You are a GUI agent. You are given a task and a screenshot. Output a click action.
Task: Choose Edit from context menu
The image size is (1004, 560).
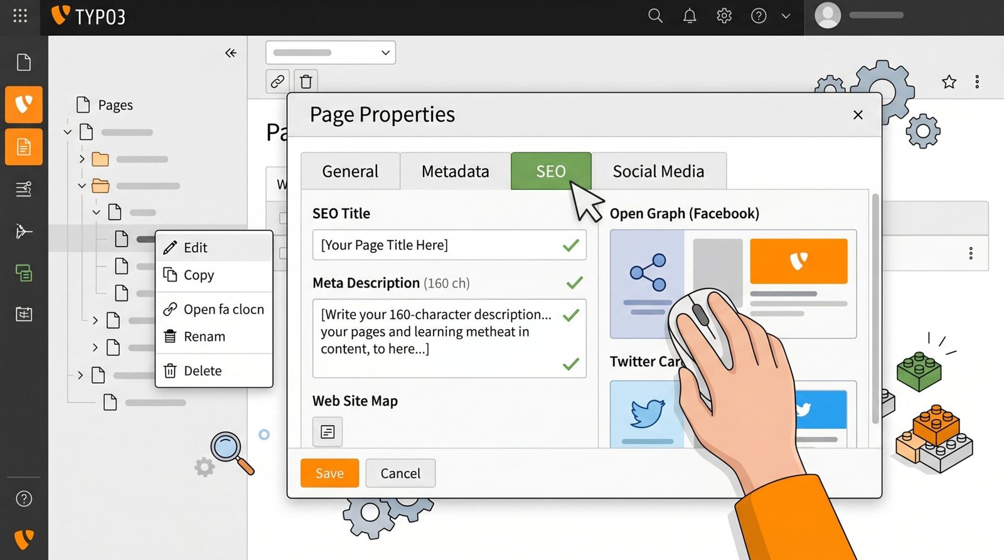[214, 248]
